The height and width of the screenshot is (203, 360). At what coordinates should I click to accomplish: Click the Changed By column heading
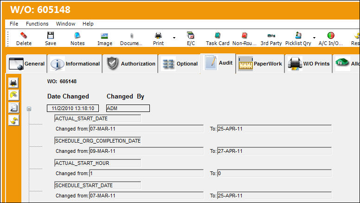[125, 96]
